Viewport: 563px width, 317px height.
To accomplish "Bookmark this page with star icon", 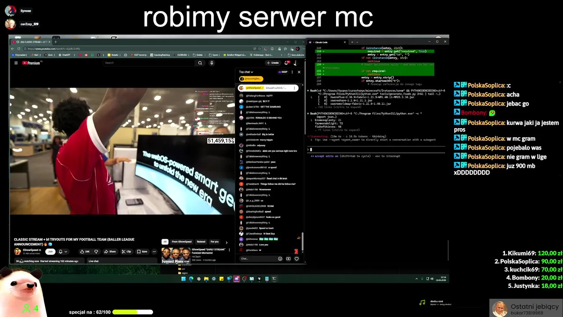I will click(260, 49).
